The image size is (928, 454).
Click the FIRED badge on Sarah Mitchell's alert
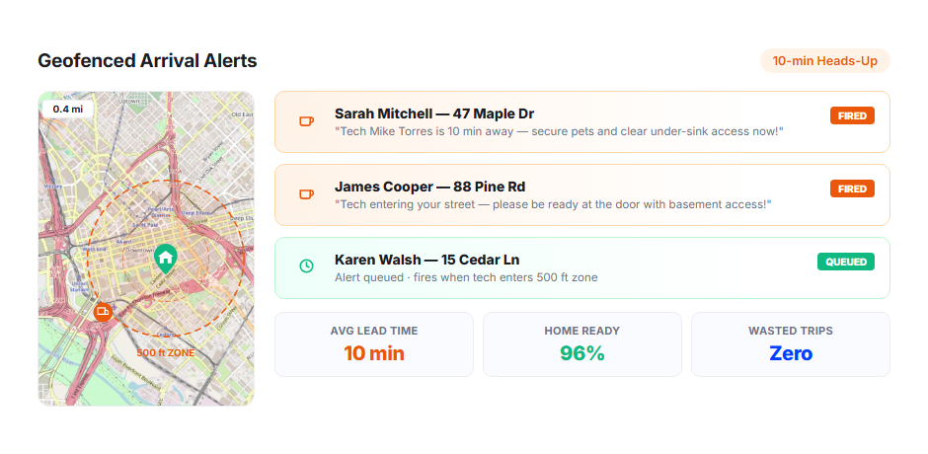(852, 115)
